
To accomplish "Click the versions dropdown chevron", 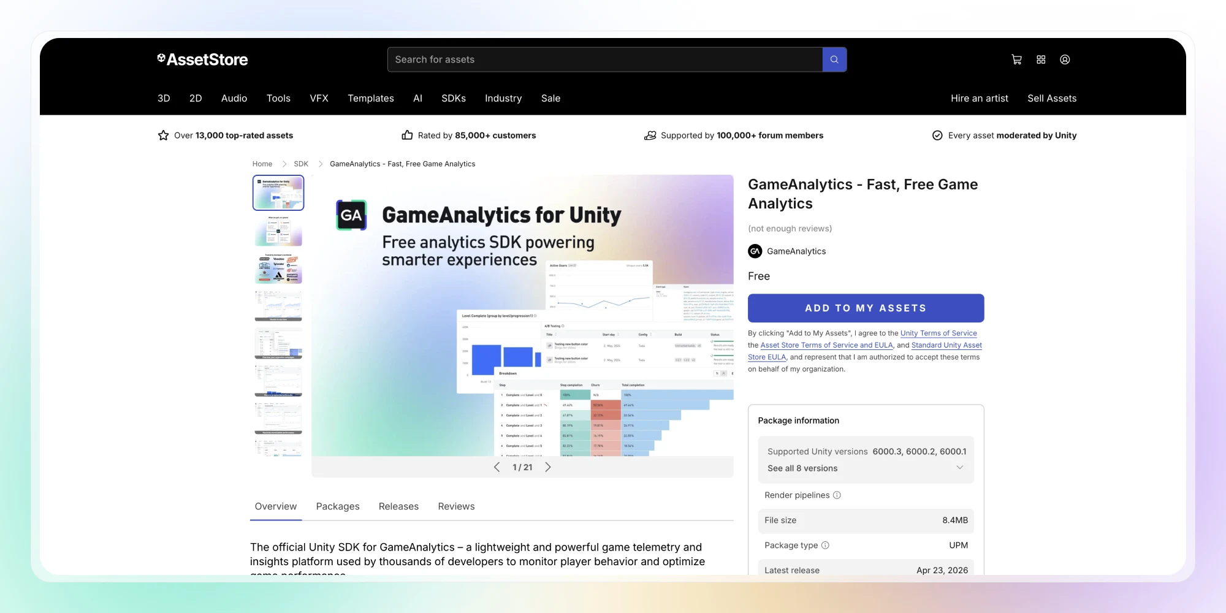I will (959, 468).
